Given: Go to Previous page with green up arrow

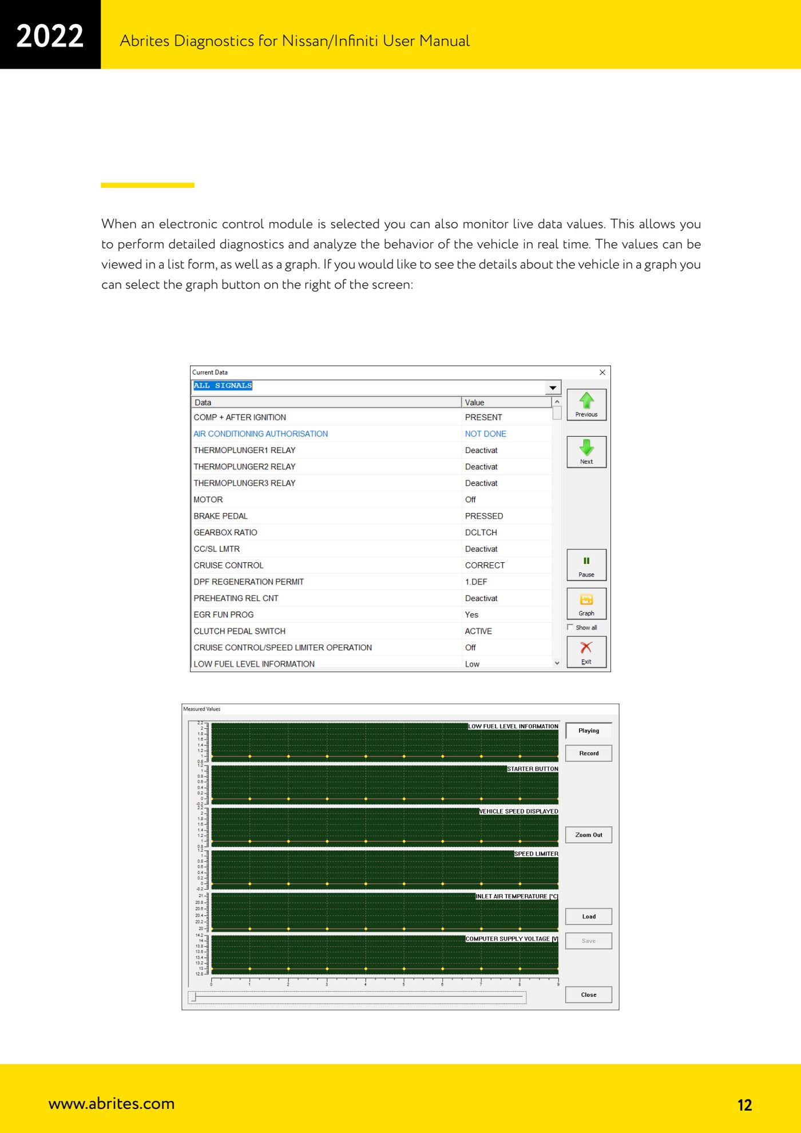Looking at the screenshot, I should point(586,405).
